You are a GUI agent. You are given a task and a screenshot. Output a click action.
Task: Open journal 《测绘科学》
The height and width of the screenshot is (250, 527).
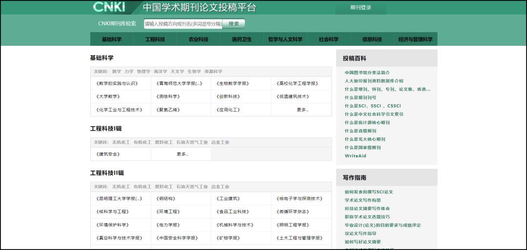pos(168,96)
